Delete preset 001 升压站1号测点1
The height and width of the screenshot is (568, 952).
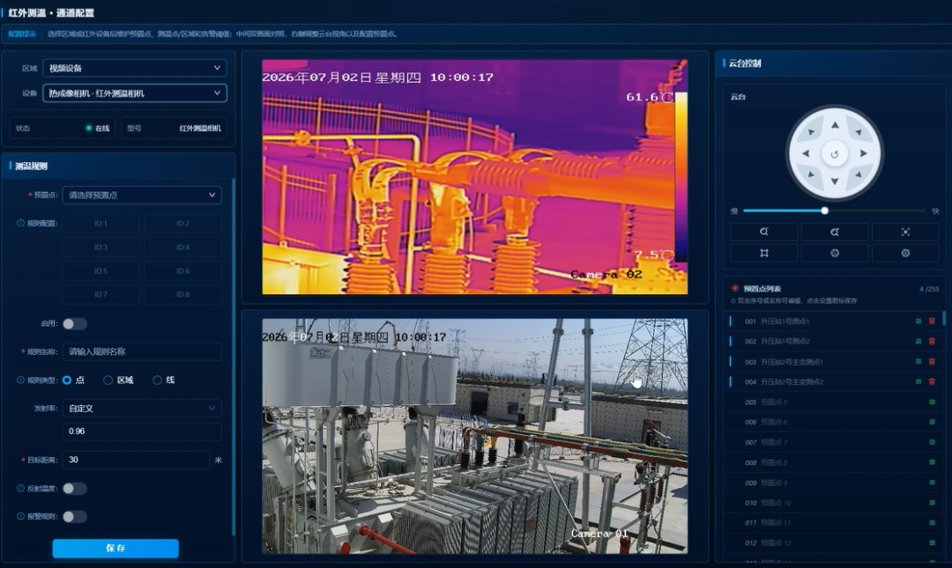click(x=932, y=321)
